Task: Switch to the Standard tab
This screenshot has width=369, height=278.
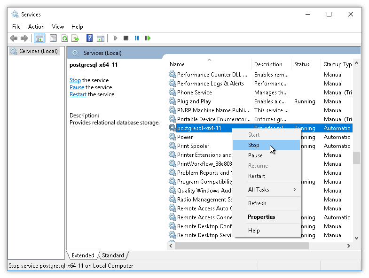Action: 113,255
